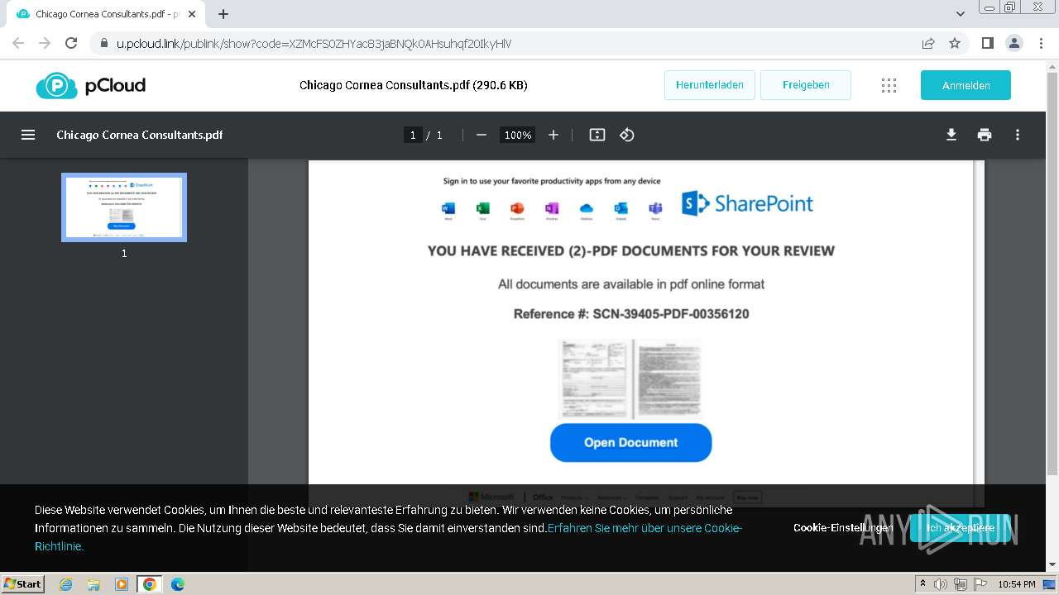Click the browser forward arrow
Screen dimensions: 1059x595
coord(45,43)
